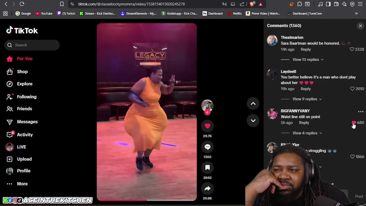366x206 pixels.
Task: Reload the page
Action: point(22,4)
